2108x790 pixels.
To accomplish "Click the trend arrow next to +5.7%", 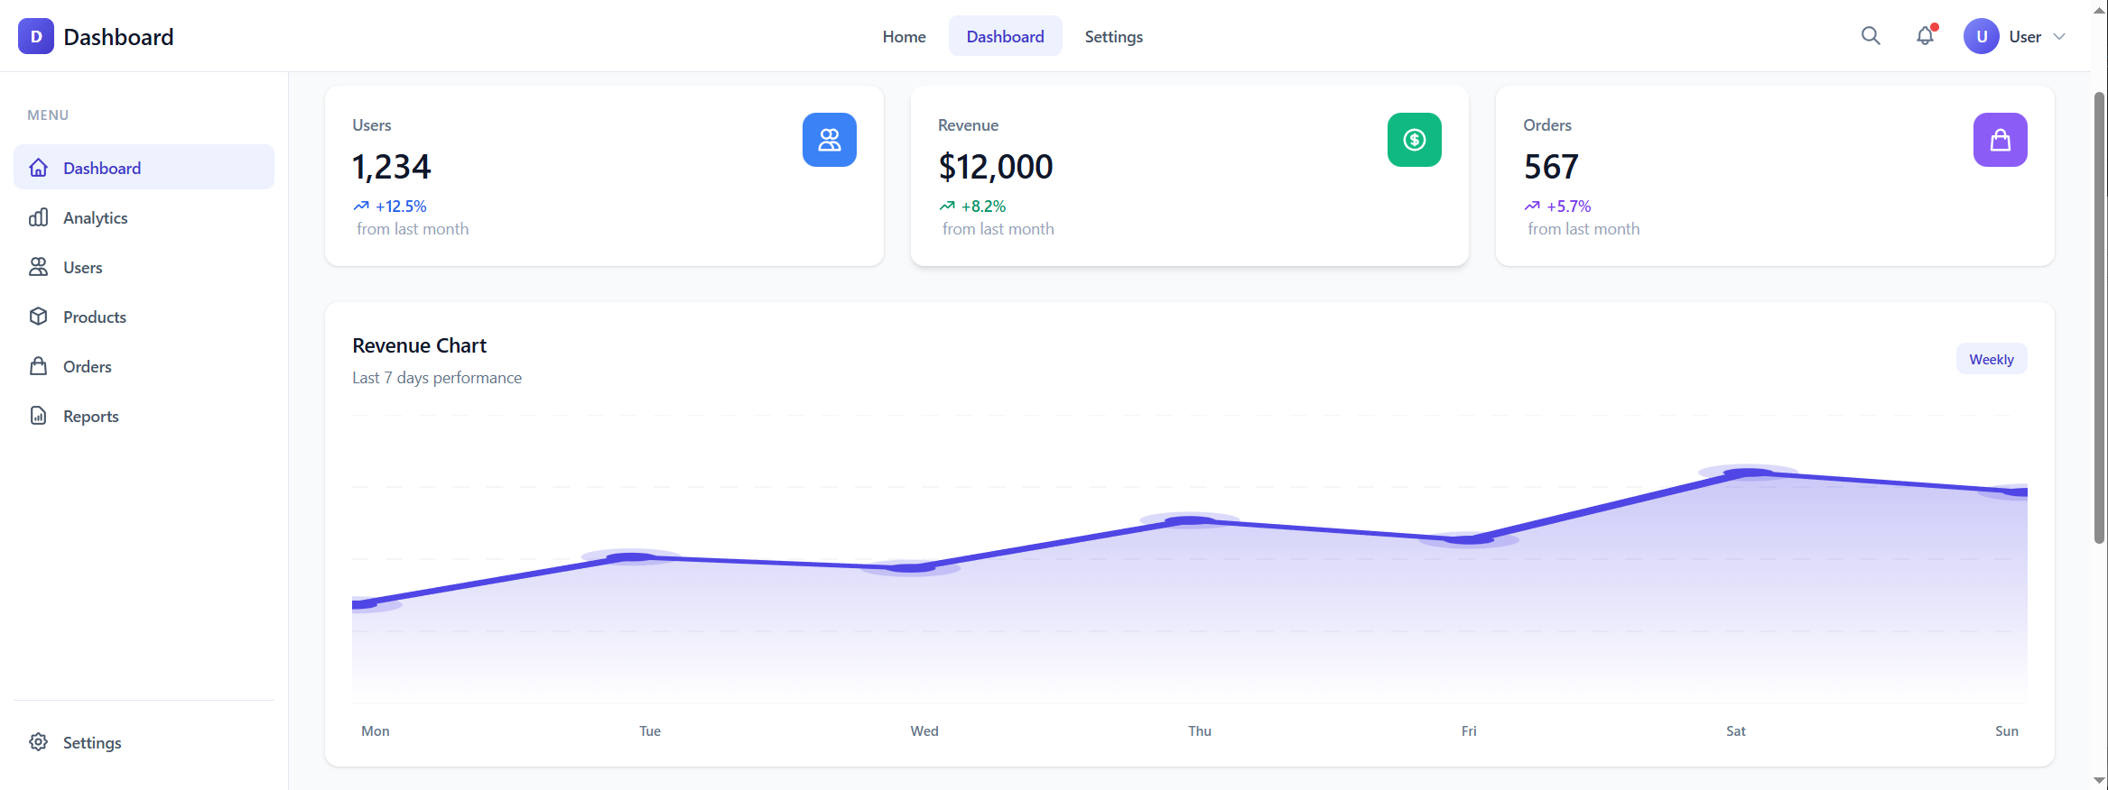I will pyautogui.click(x=1532, y=207).
